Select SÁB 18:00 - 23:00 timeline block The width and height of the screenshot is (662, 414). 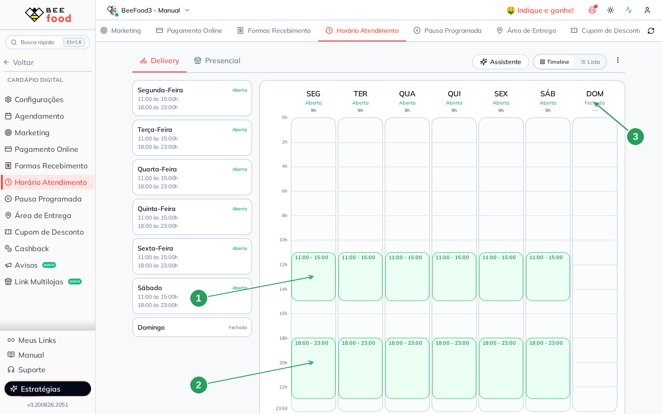548,368
